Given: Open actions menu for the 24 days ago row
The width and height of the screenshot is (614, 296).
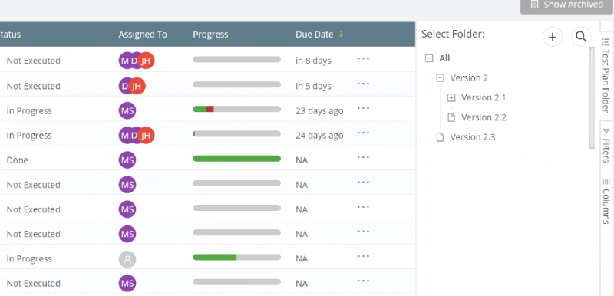Looking at the screenshot, I should click(363, 133).
